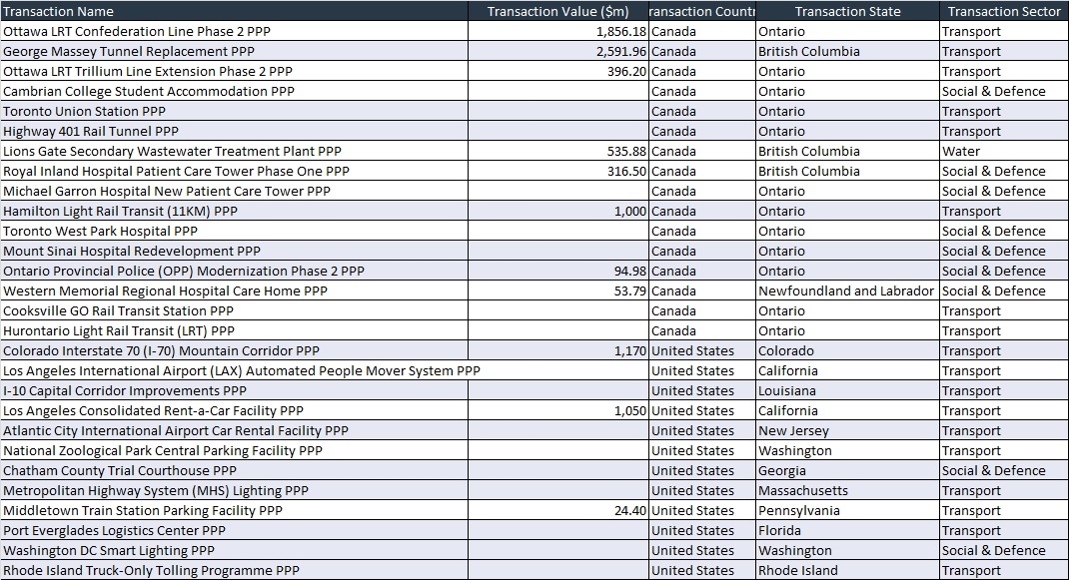Select the Hurontario Light Rail Transit (LRT) PPP cell
The height and width of the screenshot is (580, 1069).
pyautogui.click(x=234, y=330)
